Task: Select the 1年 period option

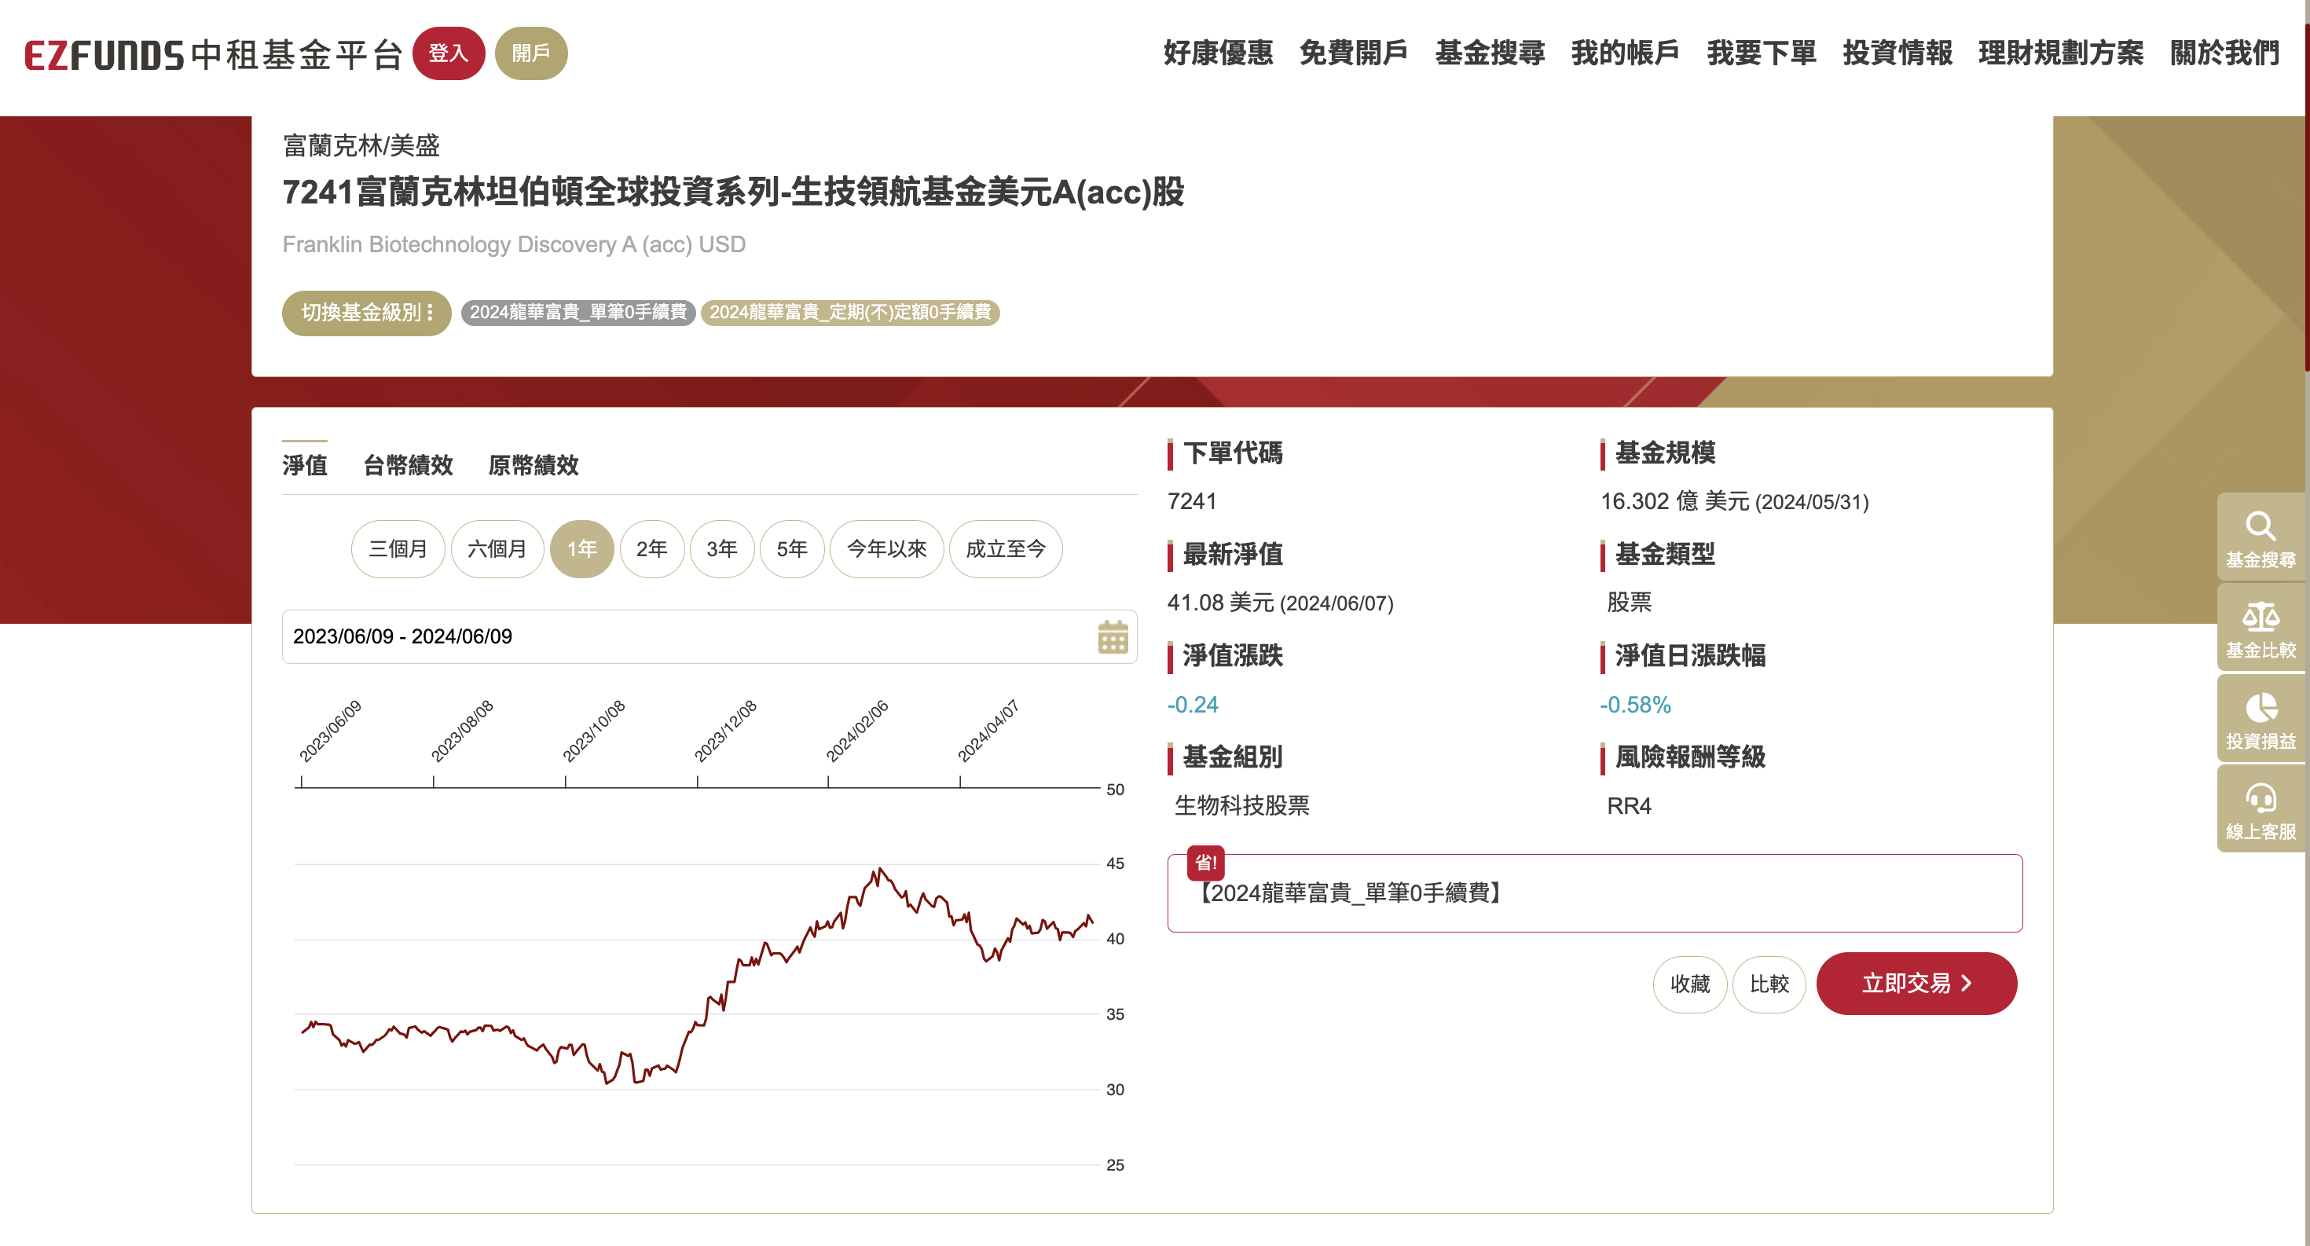Action: (582, 549)
